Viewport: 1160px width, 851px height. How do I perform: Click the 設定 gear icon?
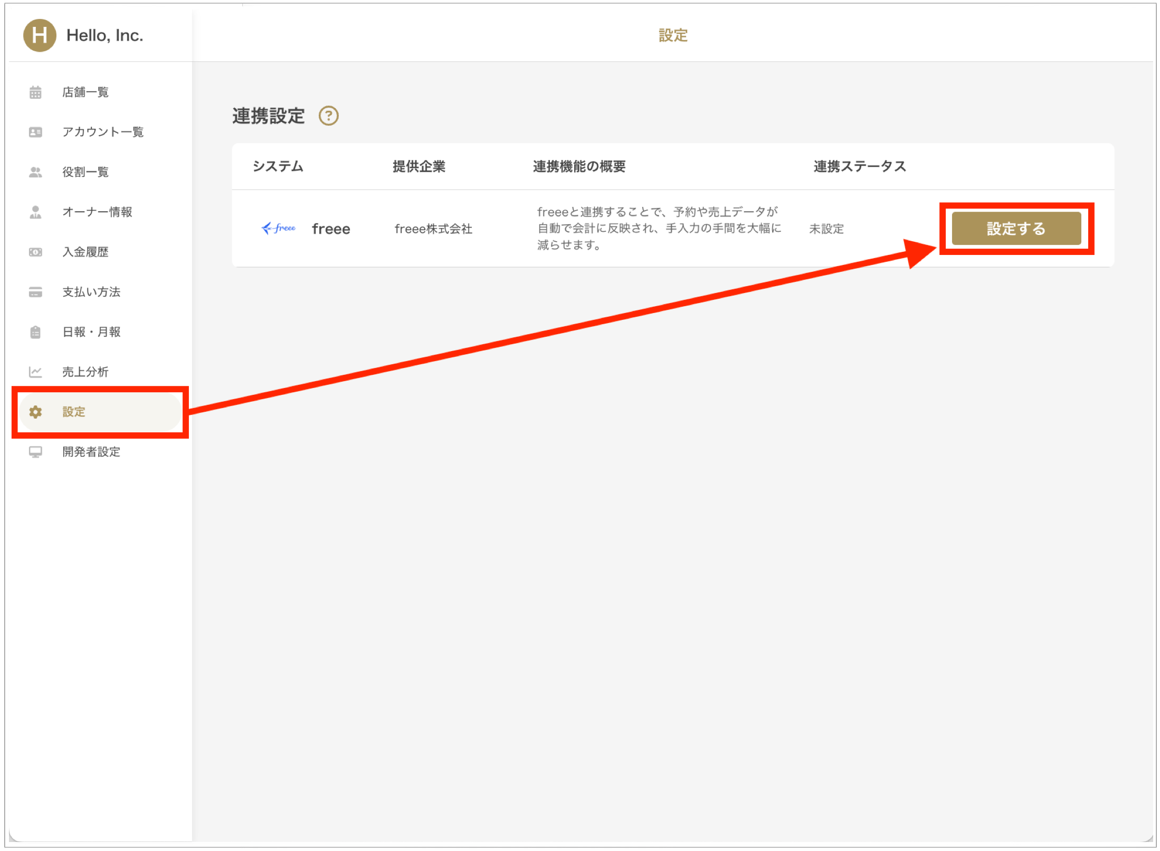point(35,412)
